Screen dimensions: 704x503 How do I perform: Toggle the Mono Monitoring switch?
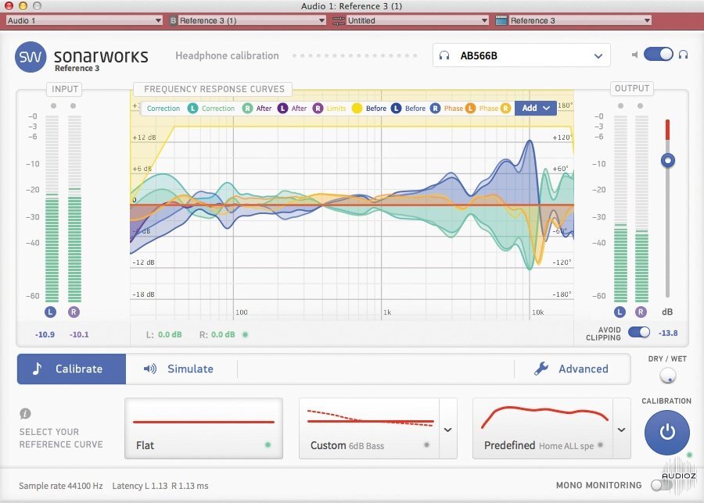(660, 485)
